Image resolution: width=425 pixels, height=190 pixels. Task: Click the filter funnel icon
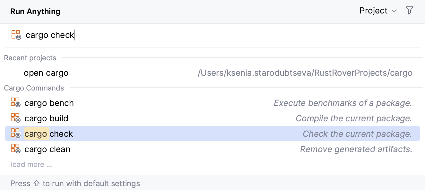click(x=409, y=11)
